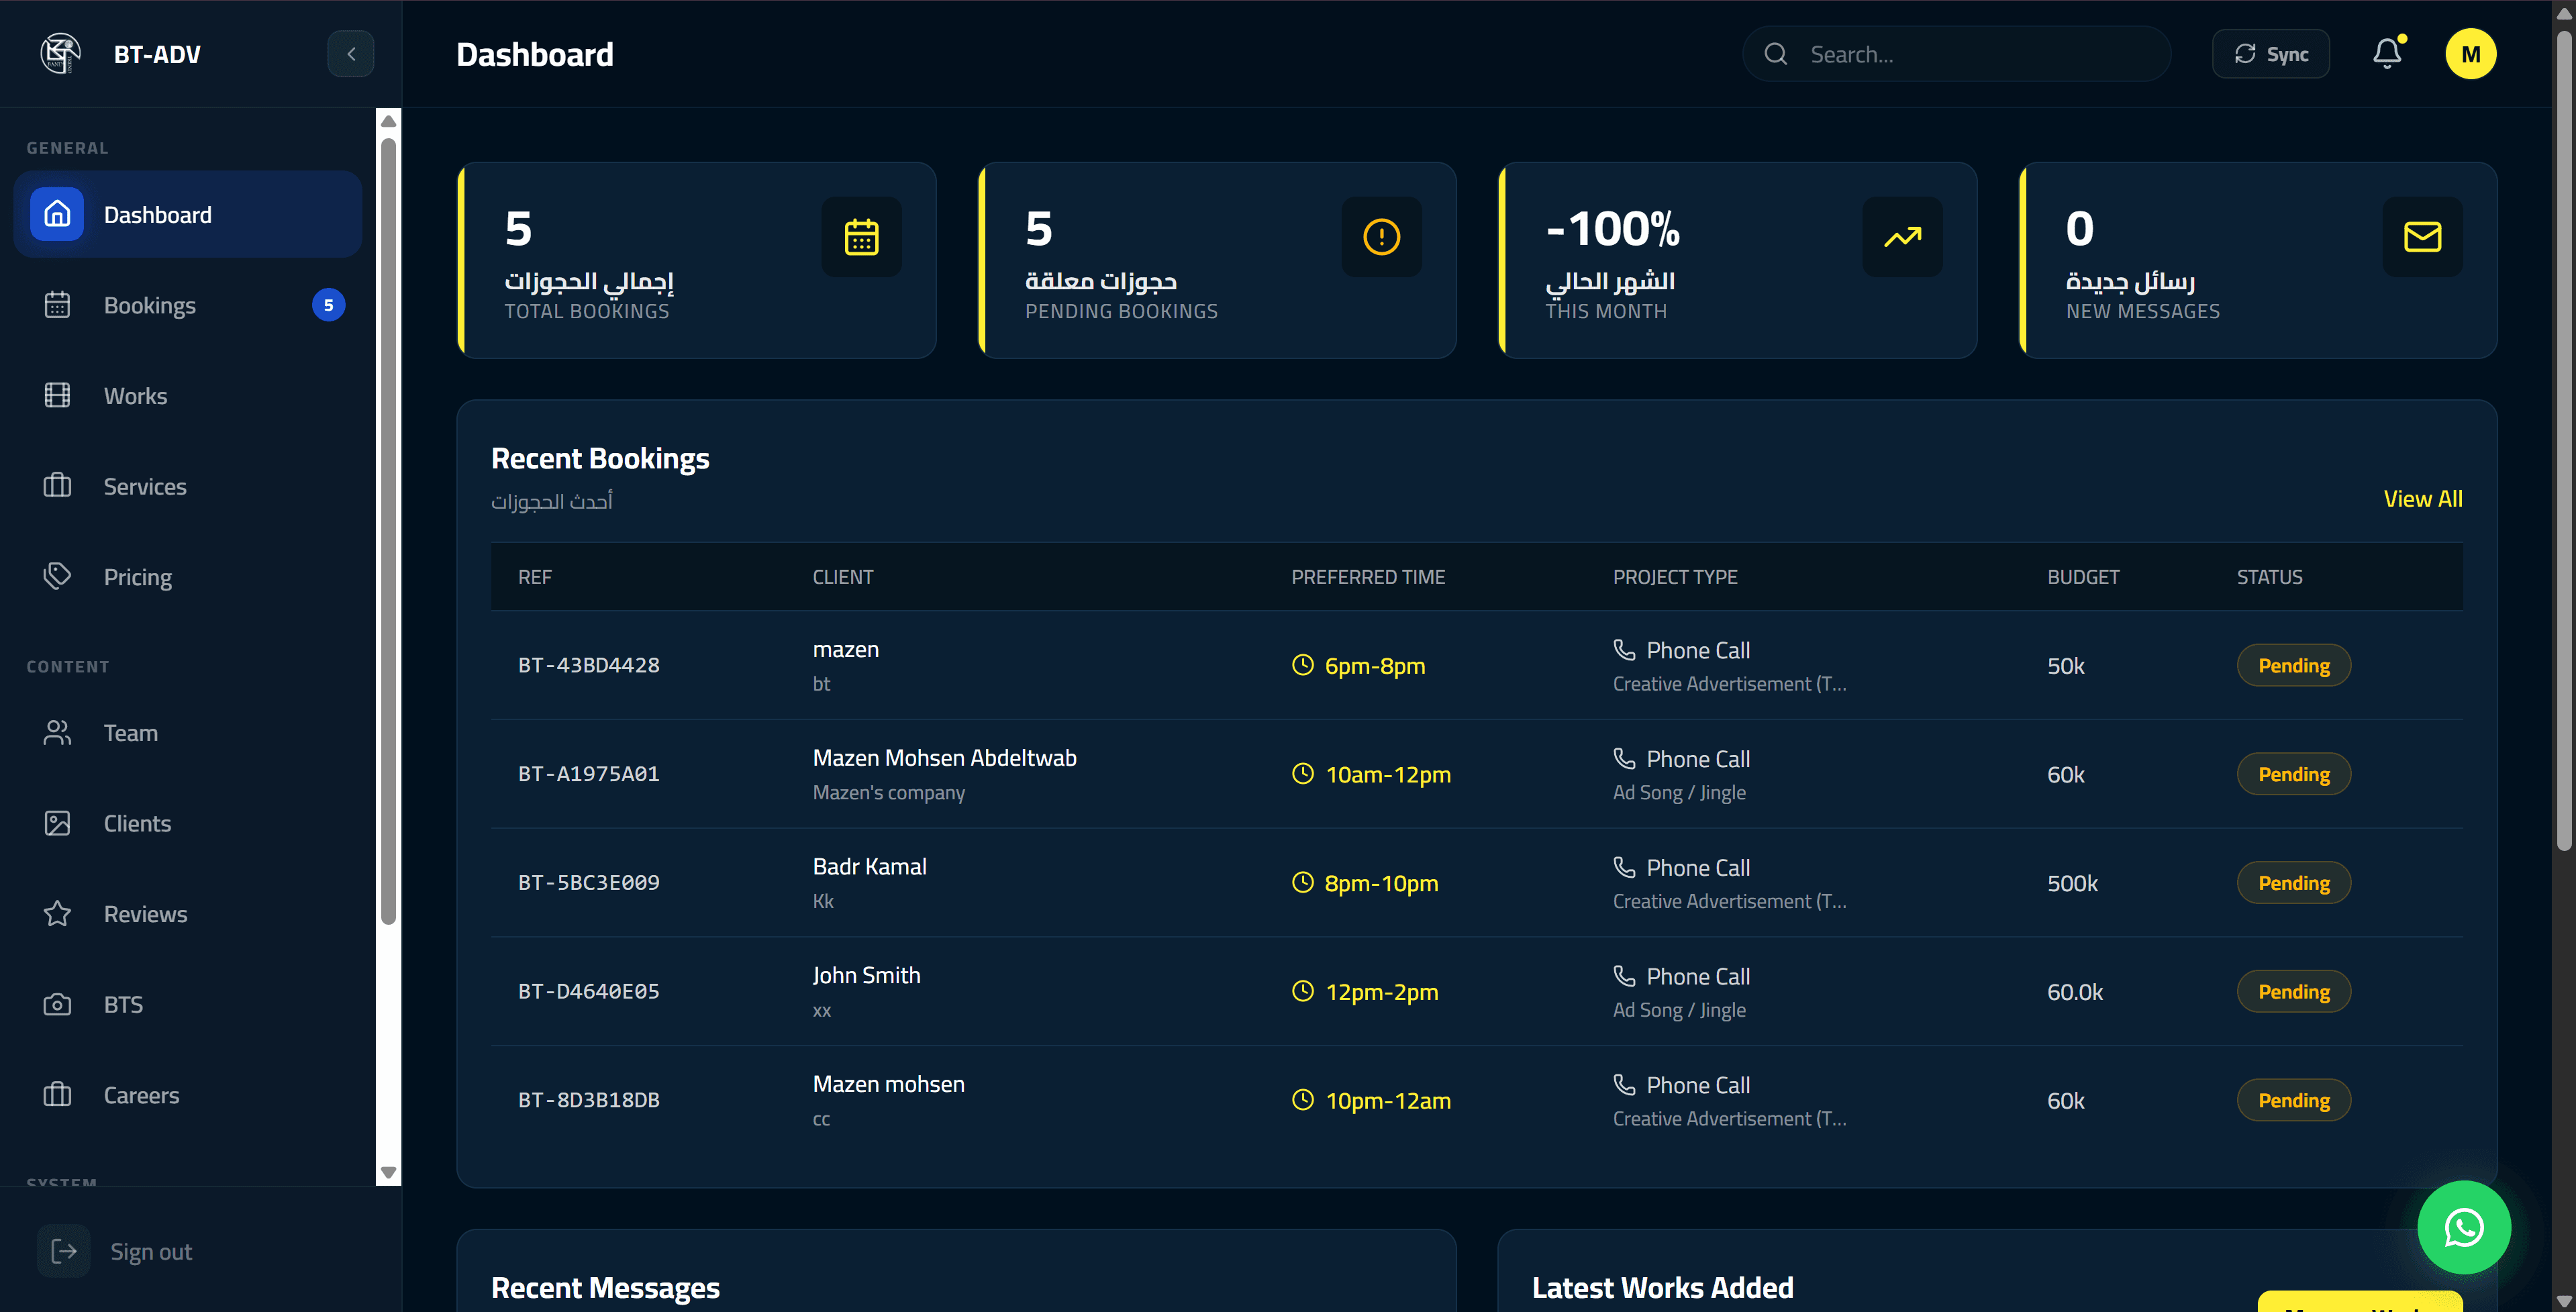Click the 500k budget value
This screenshot has height=1312, width=2576.
[x=2072, y=883]
